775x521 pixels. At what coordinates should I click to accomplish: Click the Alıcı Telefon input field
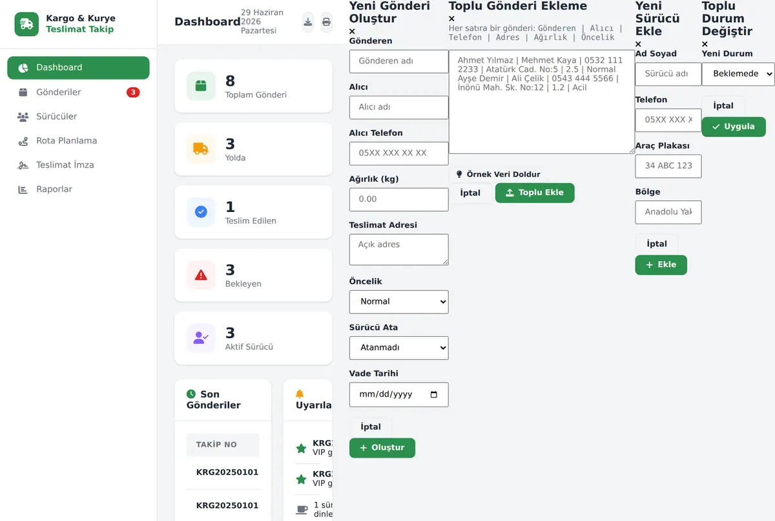[398, 153]
